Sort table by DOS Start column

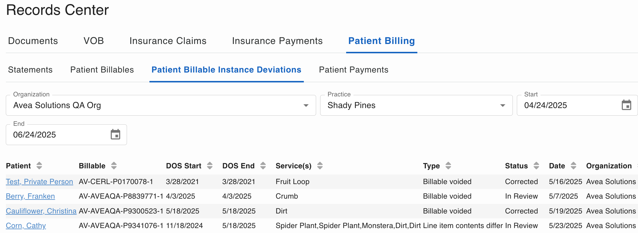[210, 166]
